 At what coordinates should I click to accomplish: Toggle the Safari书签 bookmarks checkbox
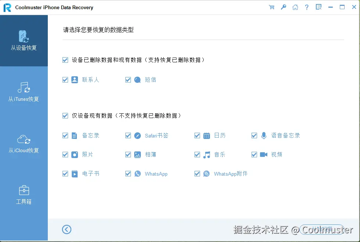tap(128, 135)
